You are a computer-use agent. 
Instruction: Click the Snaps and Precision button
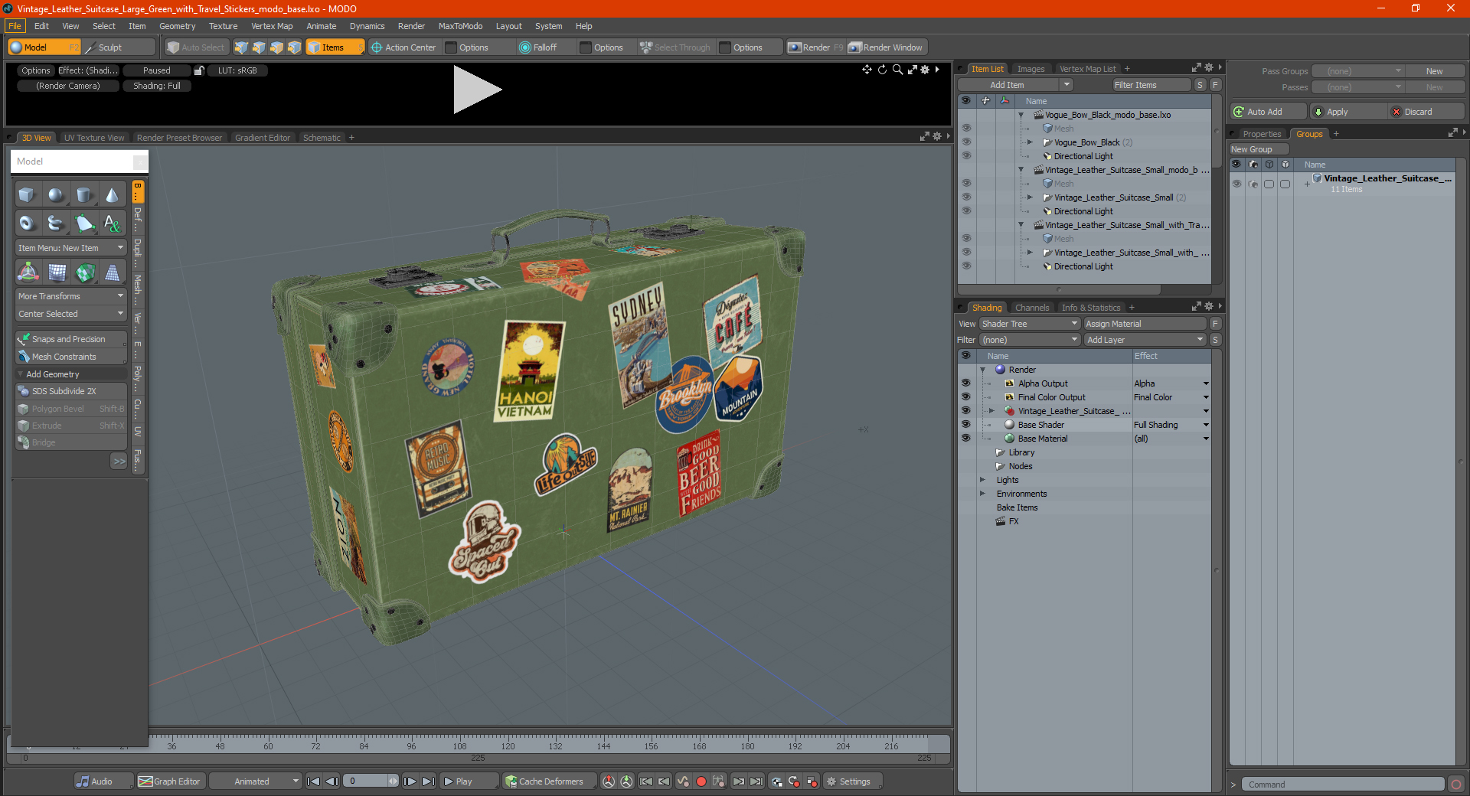click(71, 339)
